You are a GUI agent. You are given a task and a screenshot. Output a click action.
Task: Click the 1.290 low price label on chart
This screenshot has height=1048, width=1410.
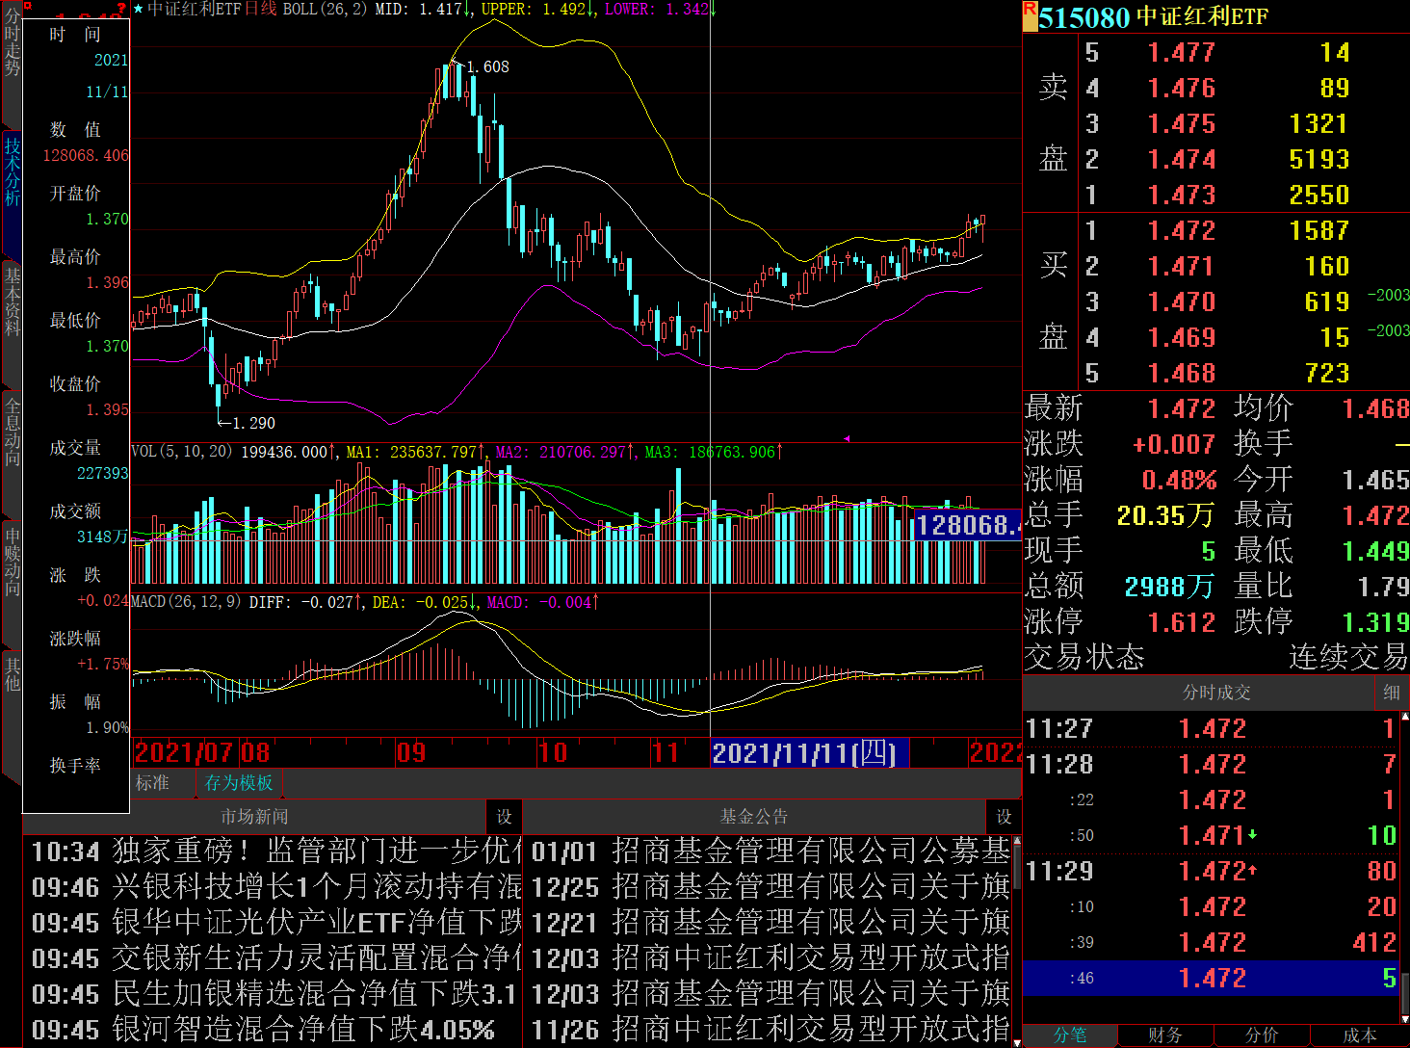coord(254,424)
